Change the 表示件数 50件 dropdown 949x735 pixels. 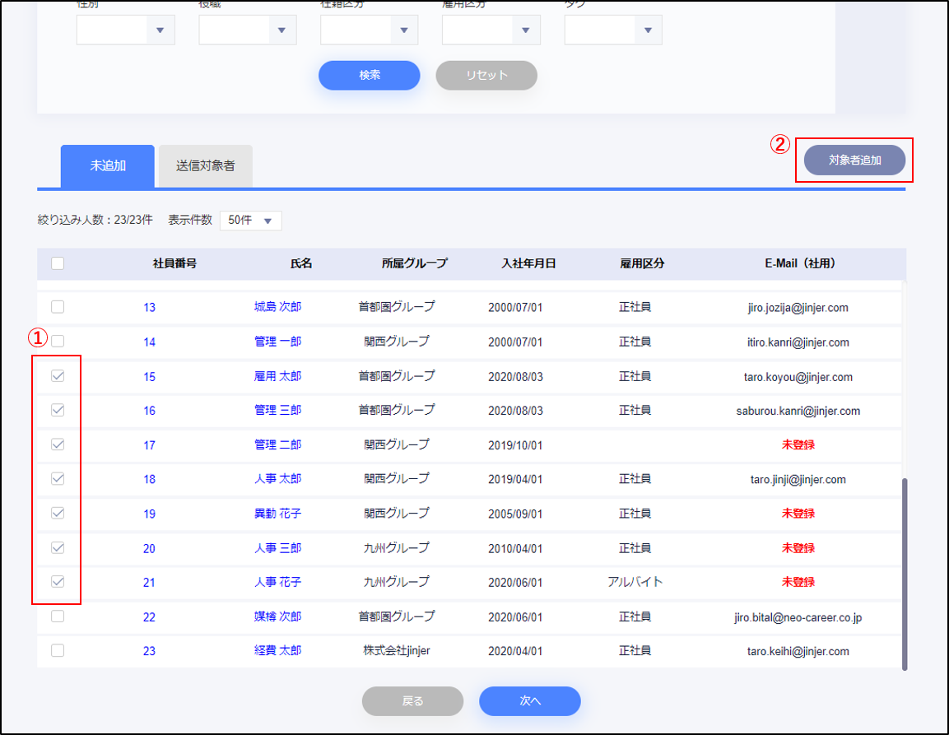250,221
